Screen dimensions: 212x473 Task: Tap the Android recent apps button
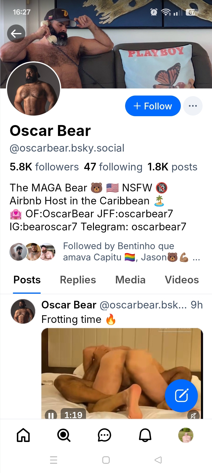pos(54,460)
